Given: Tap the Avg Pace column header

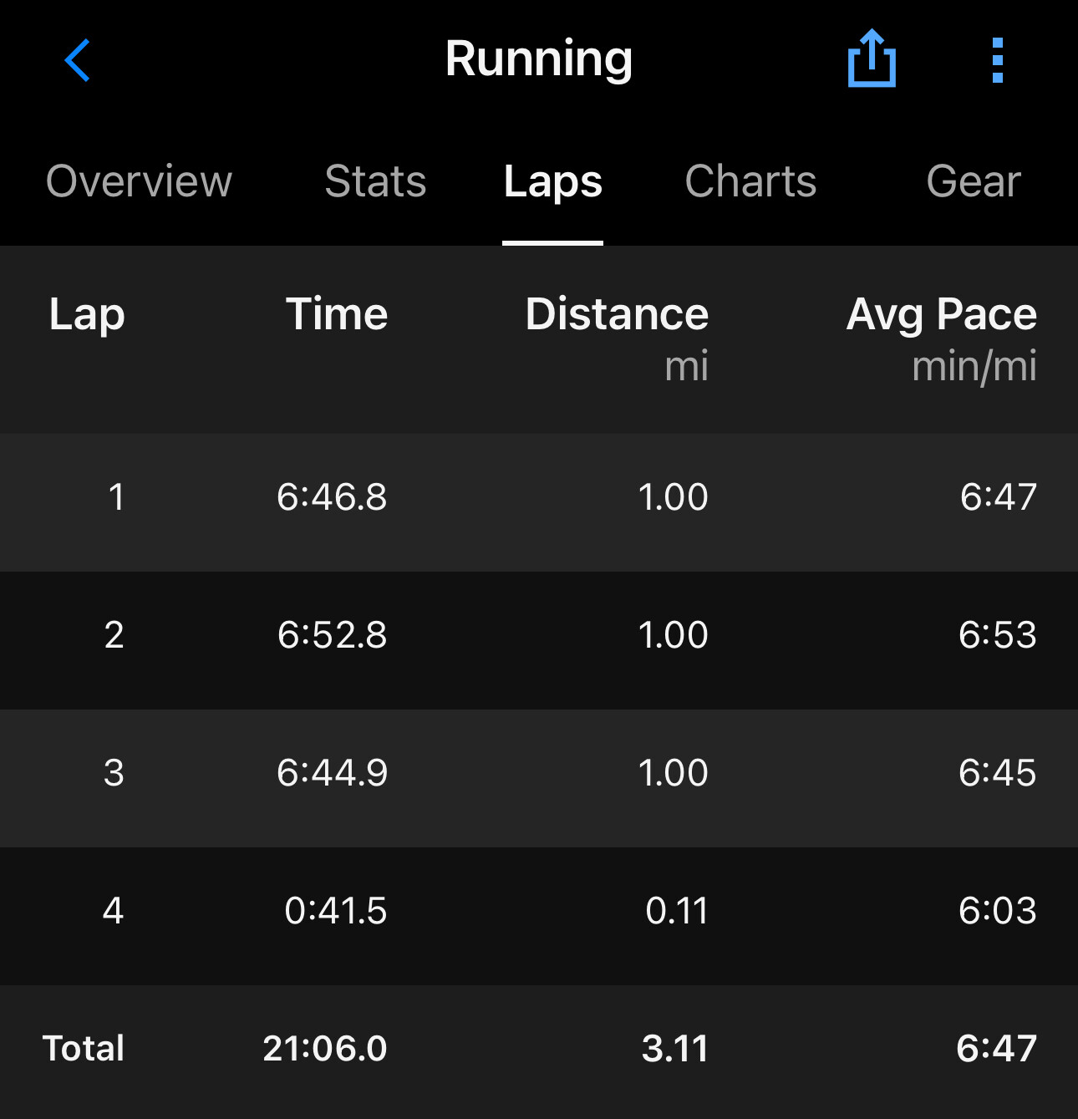Looking at the screenshot, I should (x=941, y=315).
